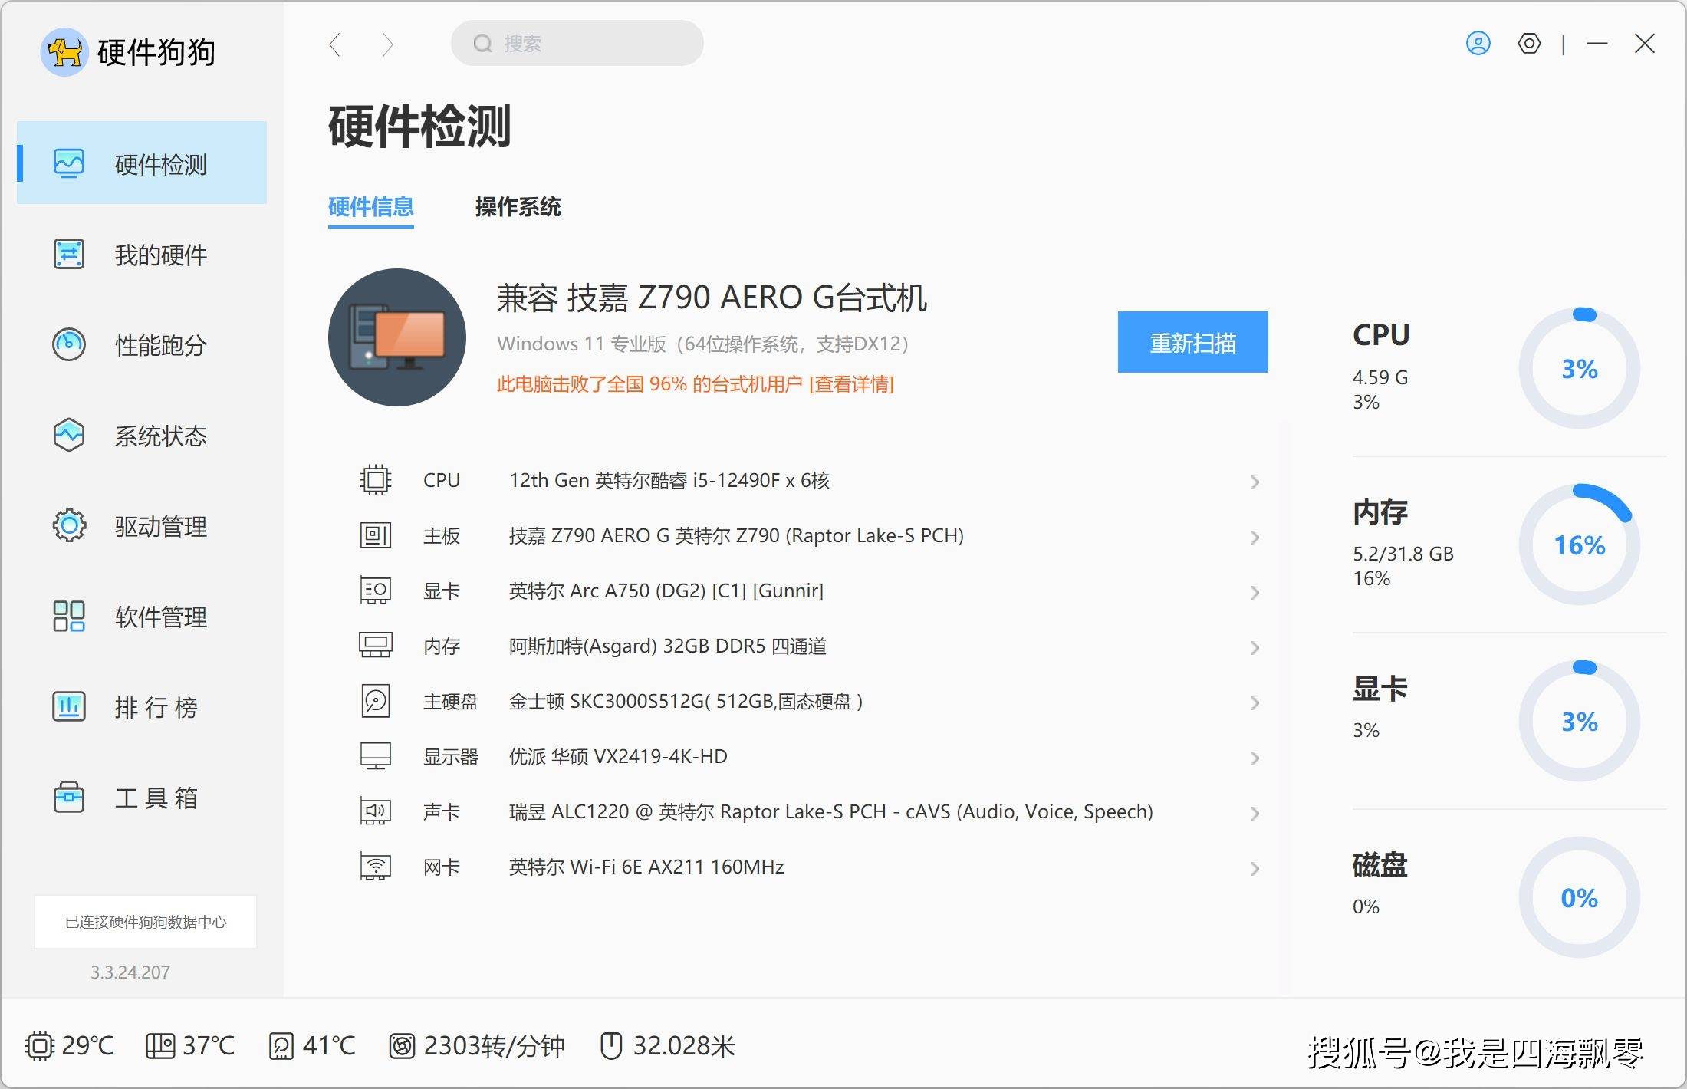Switch to the 硬件信息 tab
Screen dimensions: 1687x1089
[371, 206]
